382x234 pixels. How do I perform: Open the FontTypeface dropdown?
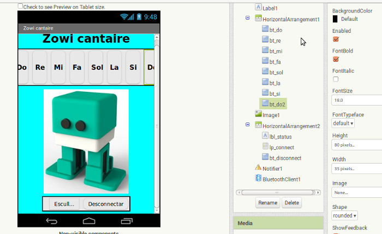click(344, 123)
